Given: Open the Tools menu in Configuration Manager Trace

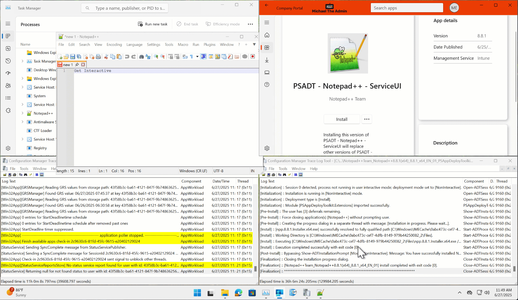Looking at the screenshot, I should [x=24, y=169].
